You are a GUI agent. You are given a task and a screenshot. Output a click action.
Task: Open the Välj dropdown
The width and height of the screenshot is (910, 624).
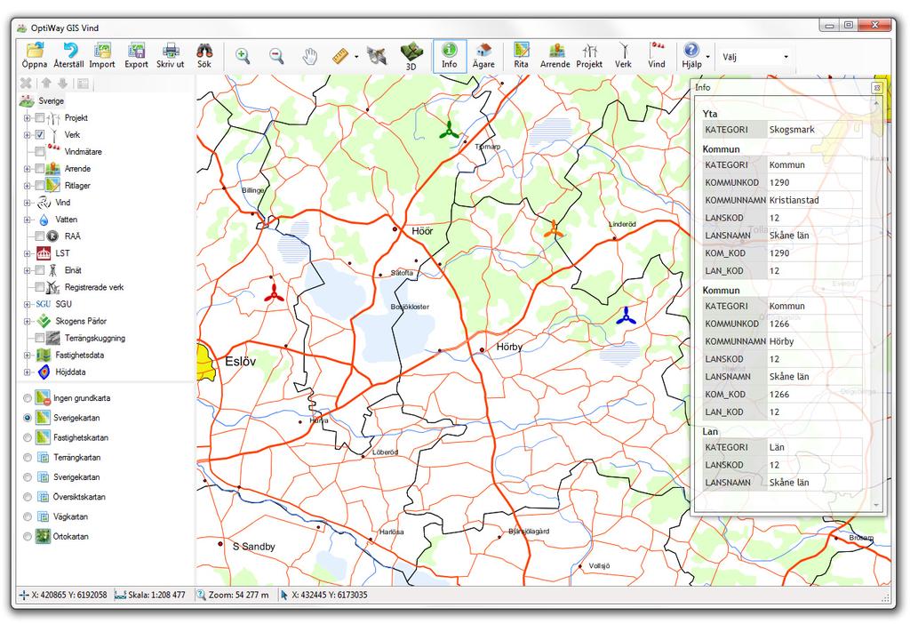click(755, 57)
